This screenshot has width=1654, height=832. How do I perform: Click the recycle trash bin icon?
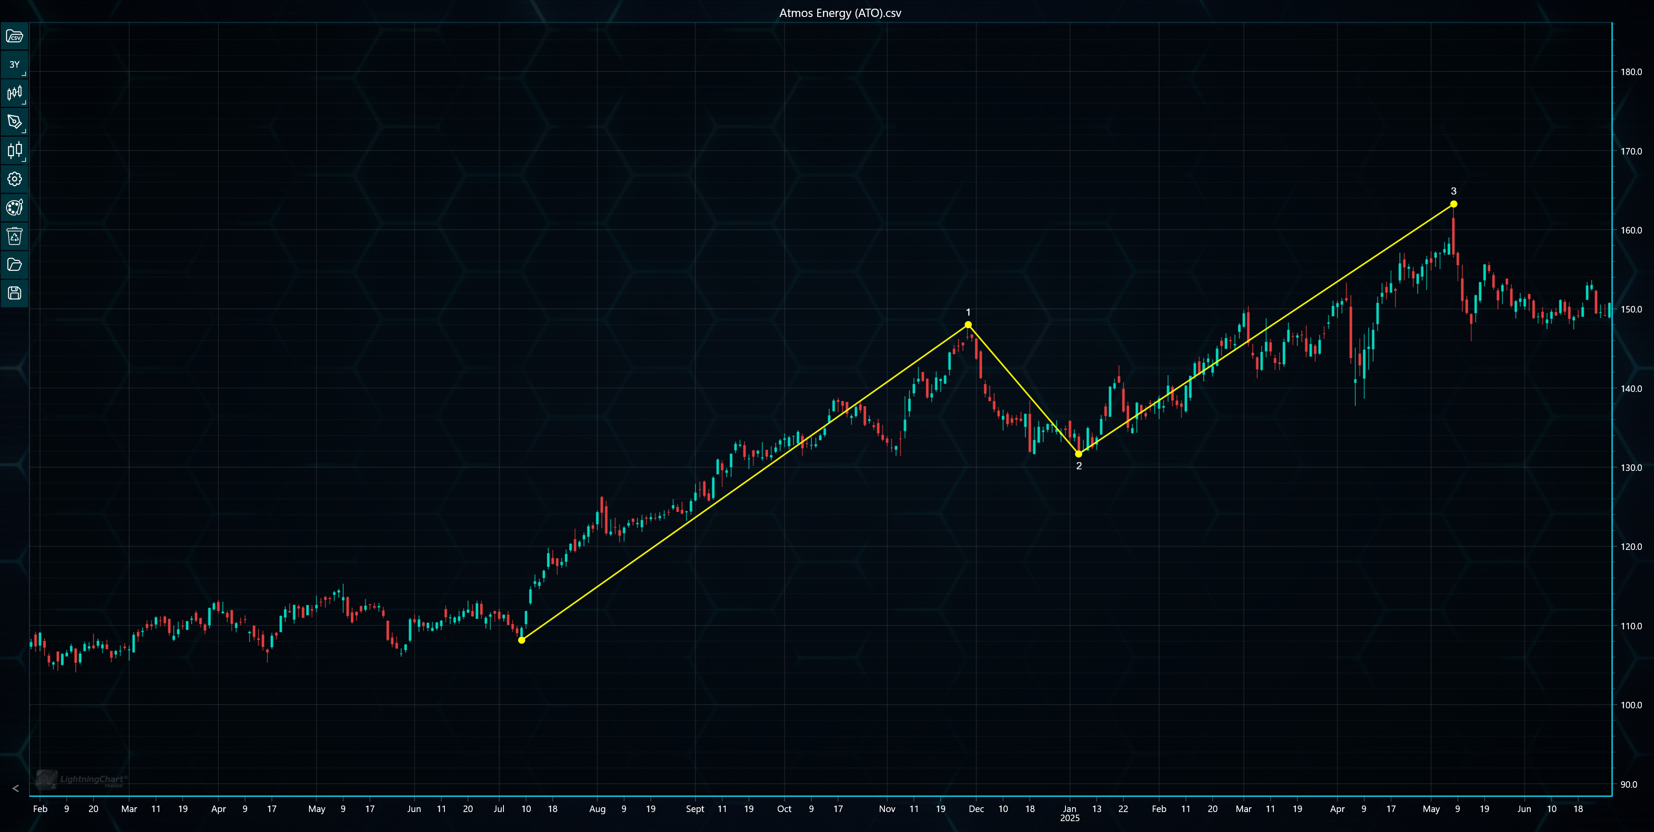tap(14, 236)
